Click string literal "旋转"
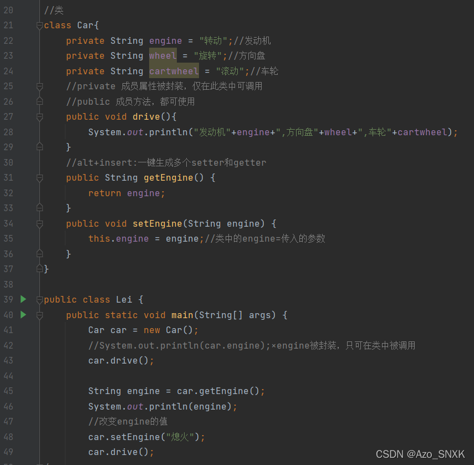474x465 pixels. [207, 55]
